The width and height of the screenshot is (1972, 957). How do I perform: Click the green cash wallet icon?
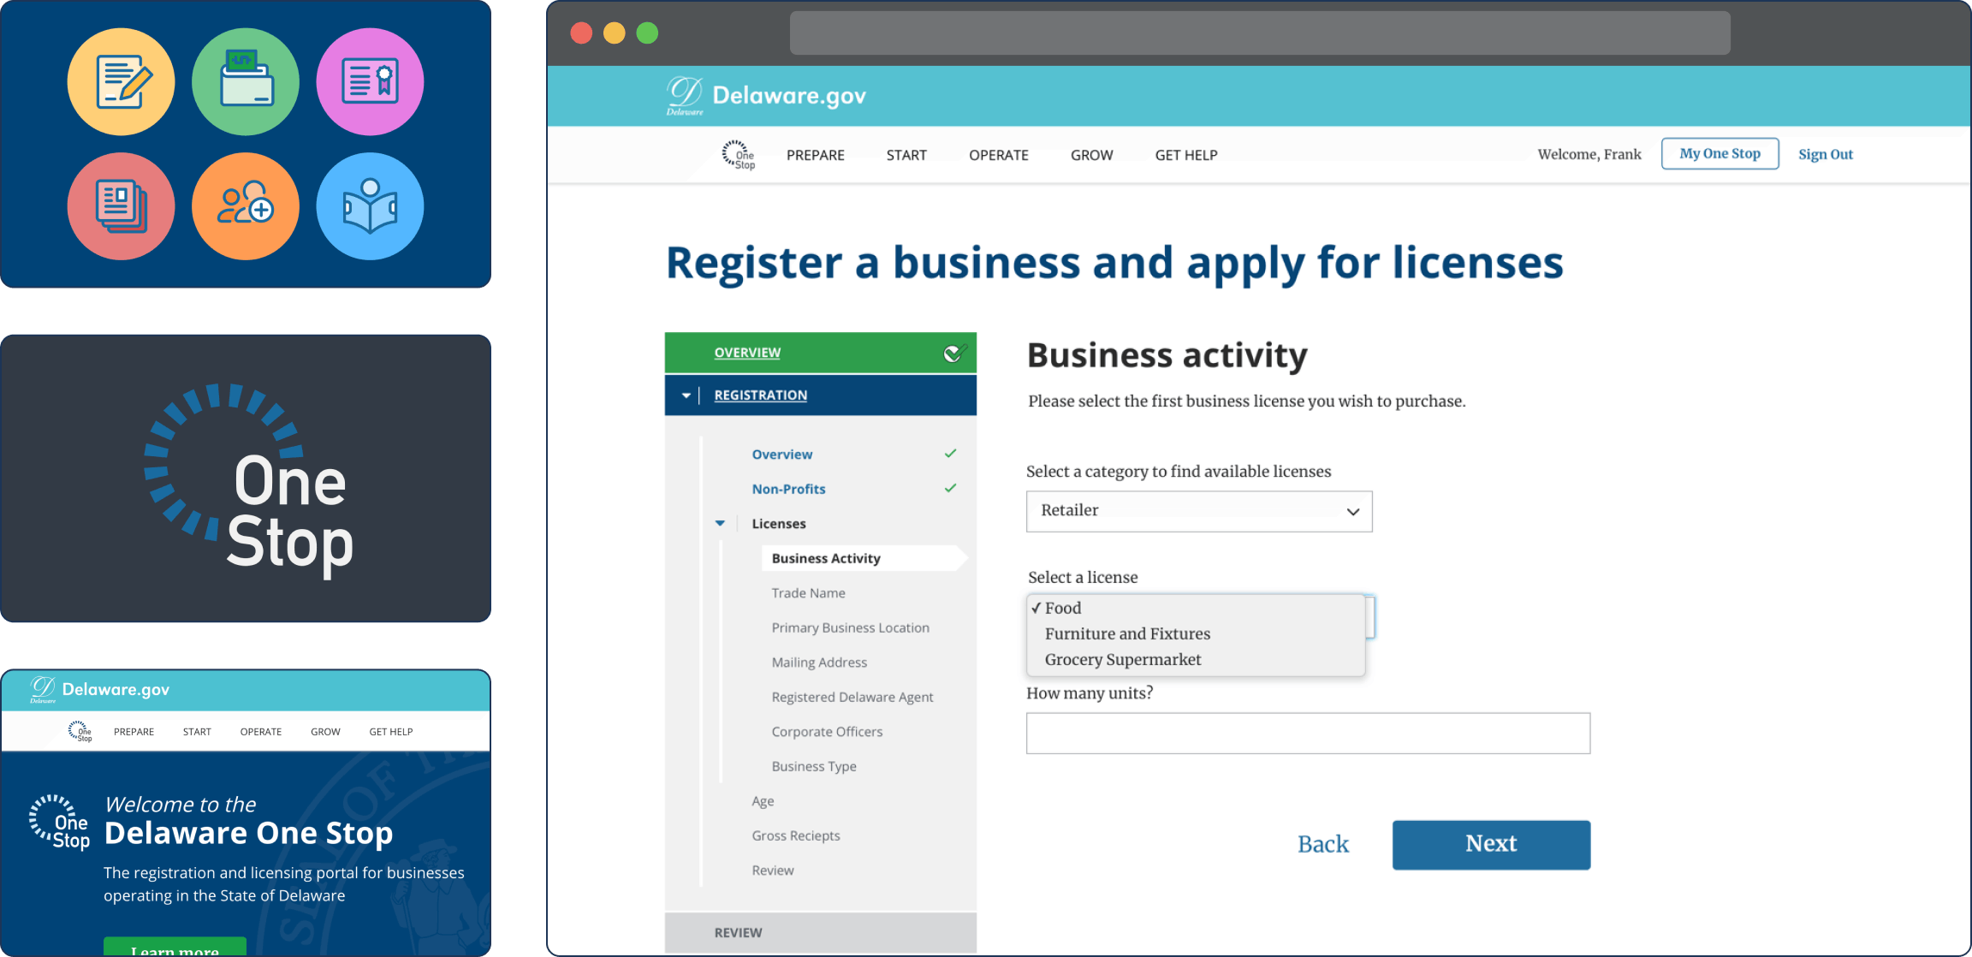(x=246, y=81)
